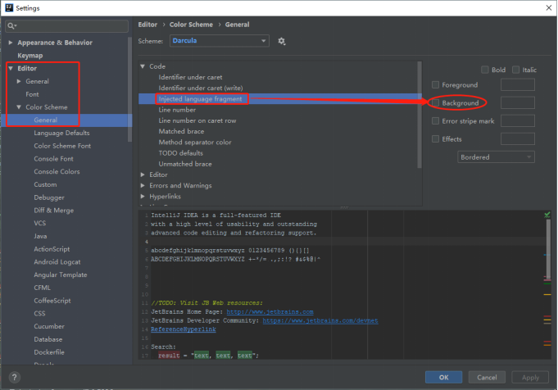This screenshot has width=558, height=390.
Task: Open VCS color scheme page
Action: pos(40,223)
